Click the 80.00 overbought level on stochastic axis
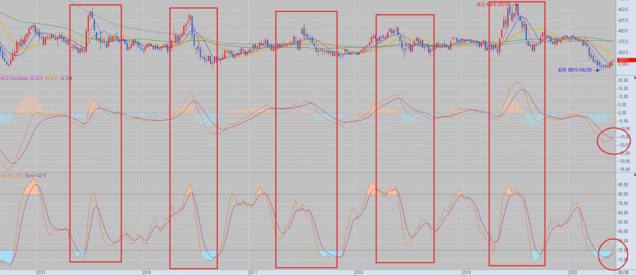The image size is (636, 276). coord(624,195)
